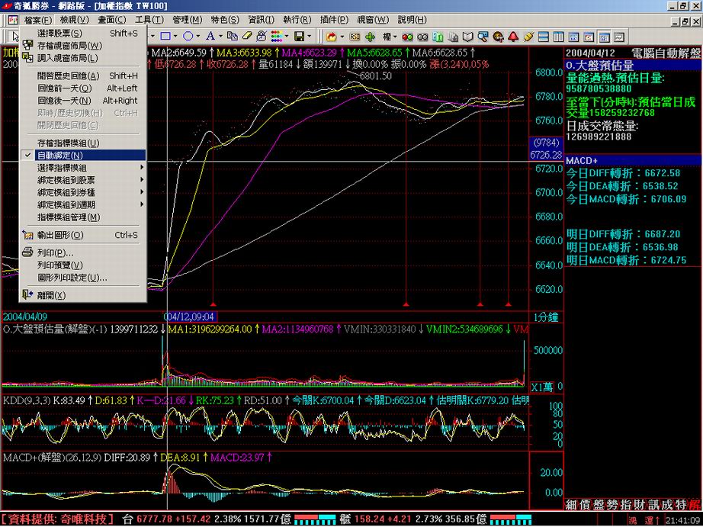Select the eraser tool in toolbar

click(246, 36)
